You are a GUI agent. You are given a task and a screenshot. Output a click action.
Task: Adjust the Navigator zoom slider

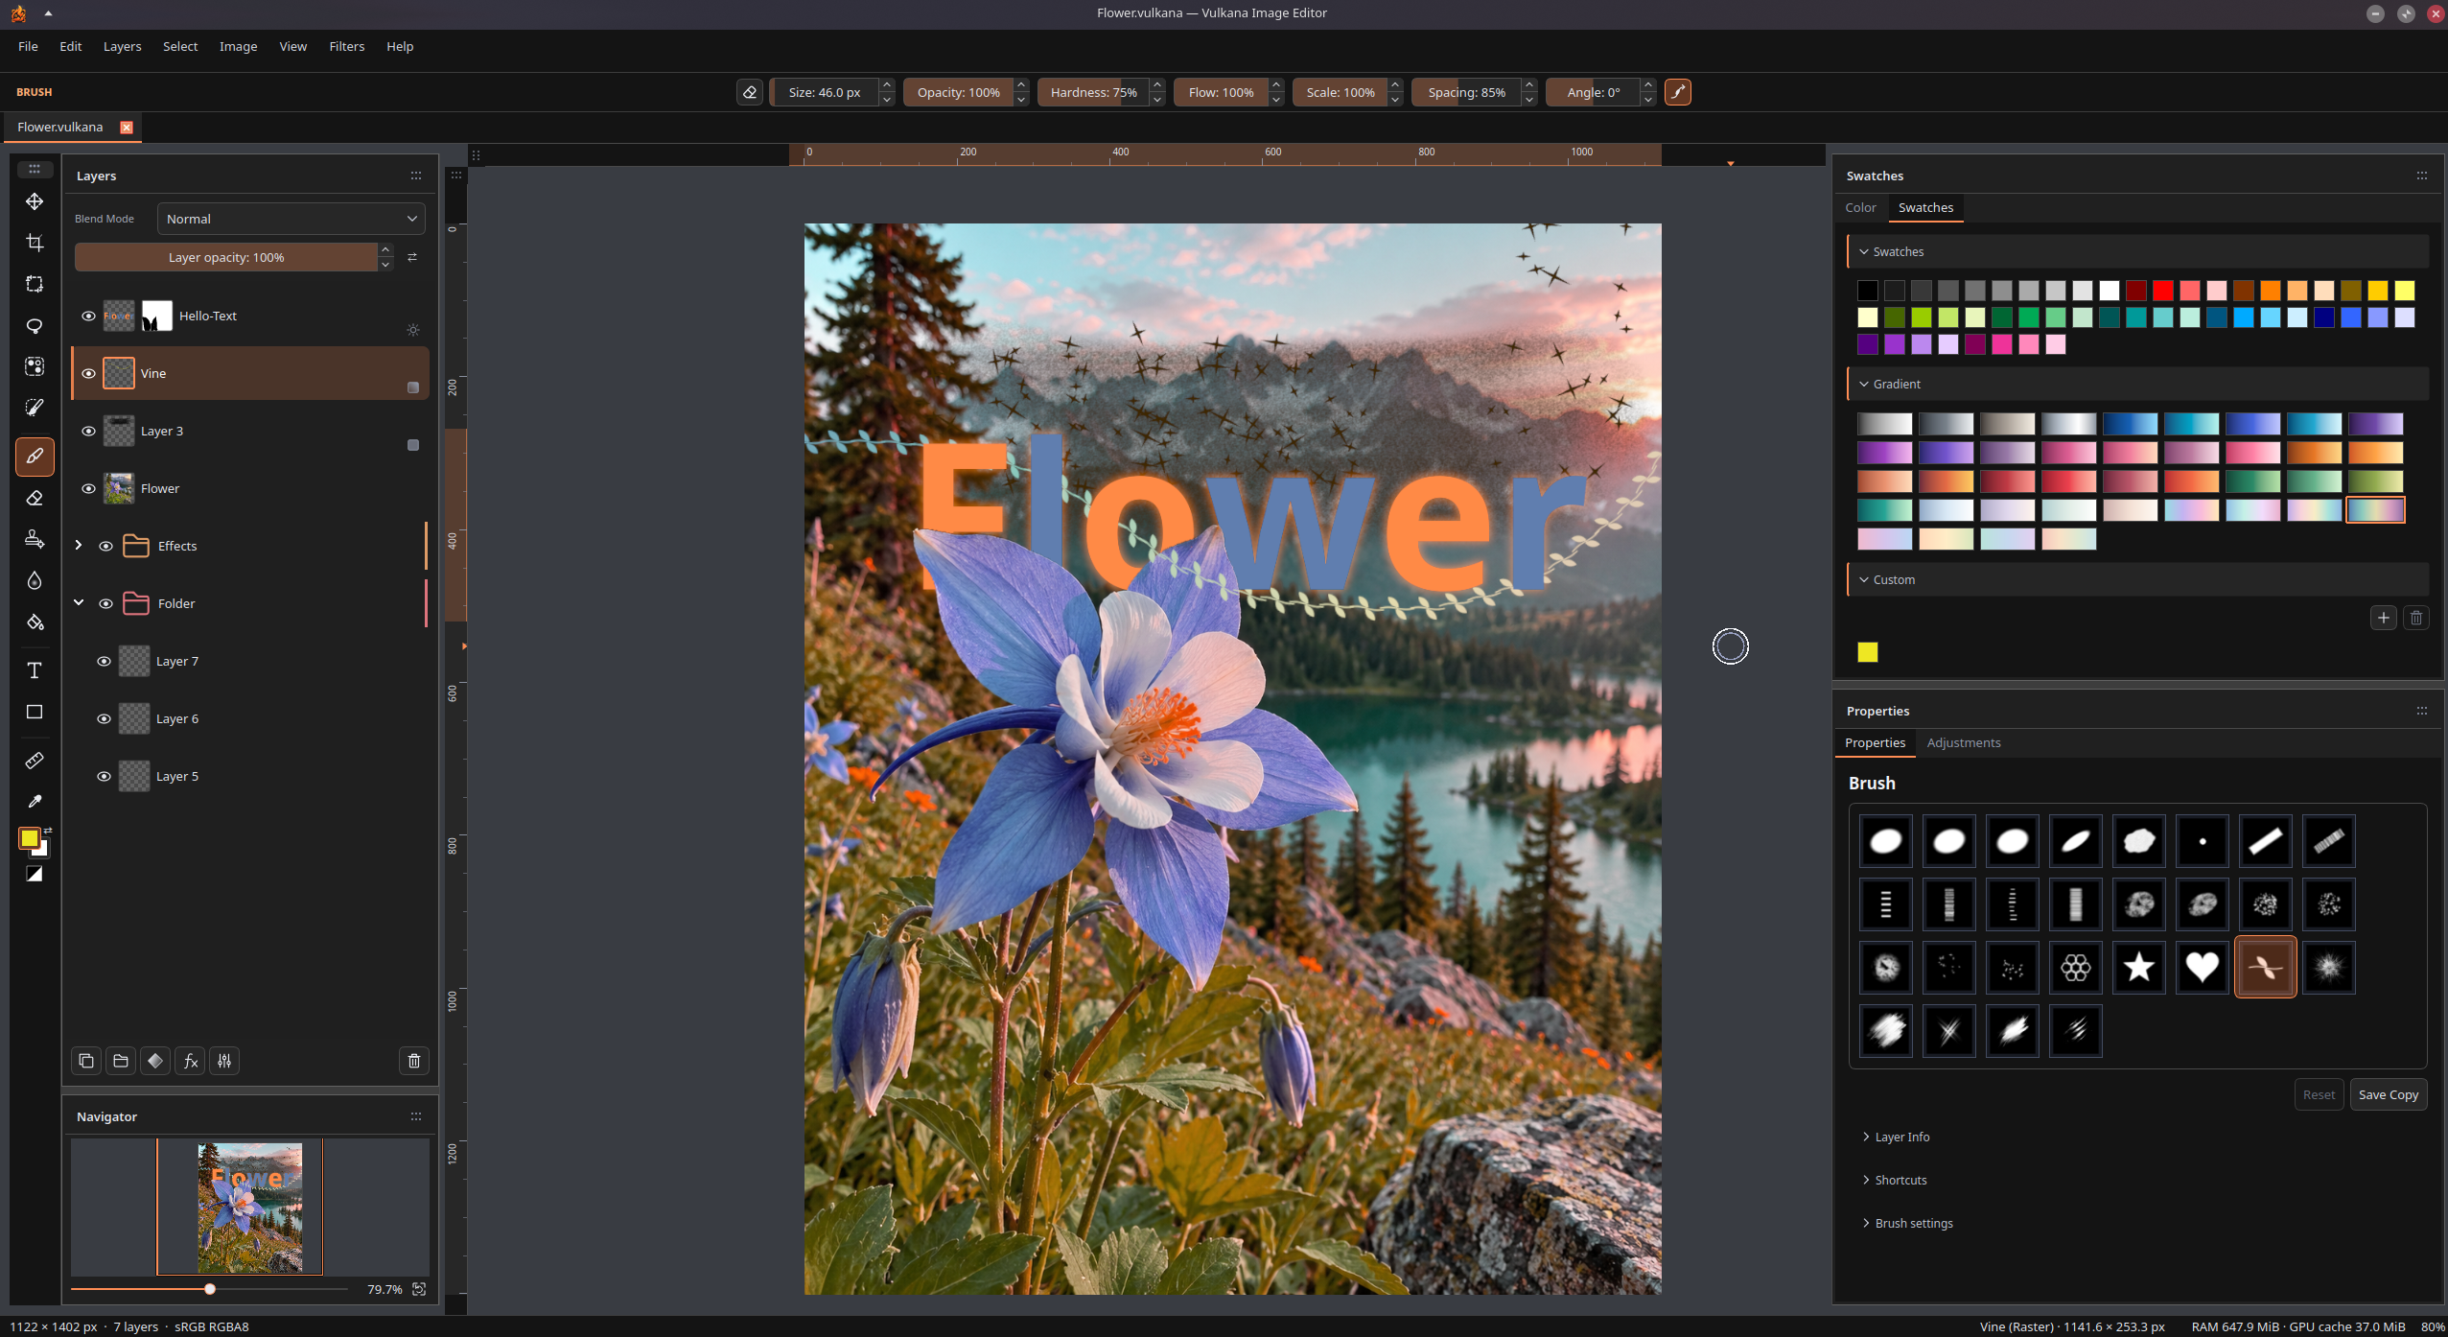[x=210, y=1289]
